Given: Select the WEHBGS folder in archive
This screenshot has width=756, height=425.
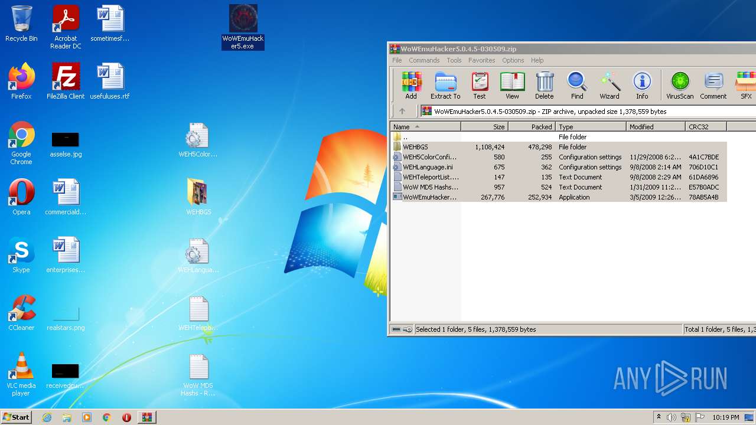Looking at the screenshot, I should coord(559,147).
